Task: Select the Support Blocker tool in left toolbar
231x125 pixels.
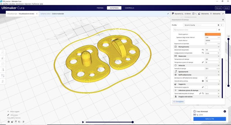Action: point(3,82)
